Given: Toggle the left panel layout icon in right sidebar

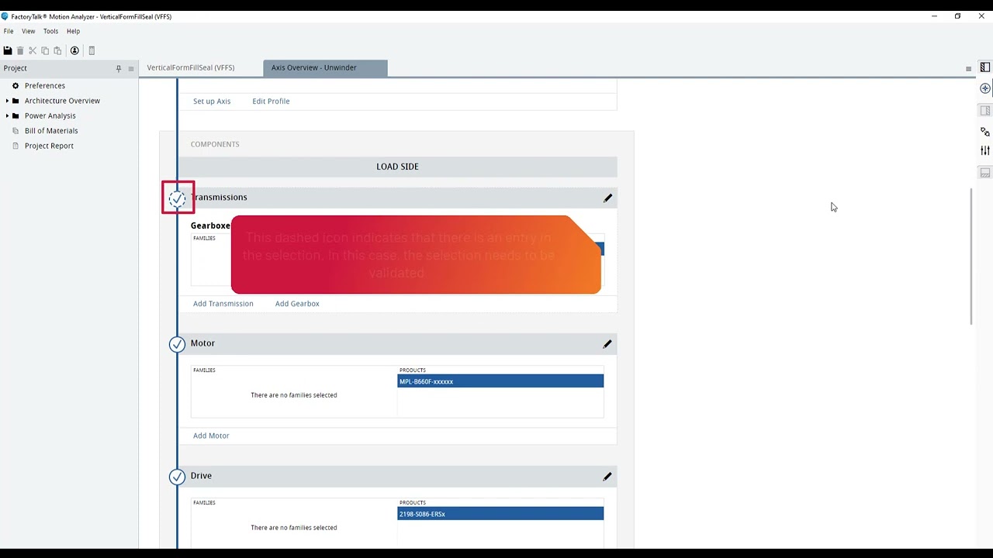Looking at the screenshot, I should (985, 67).
